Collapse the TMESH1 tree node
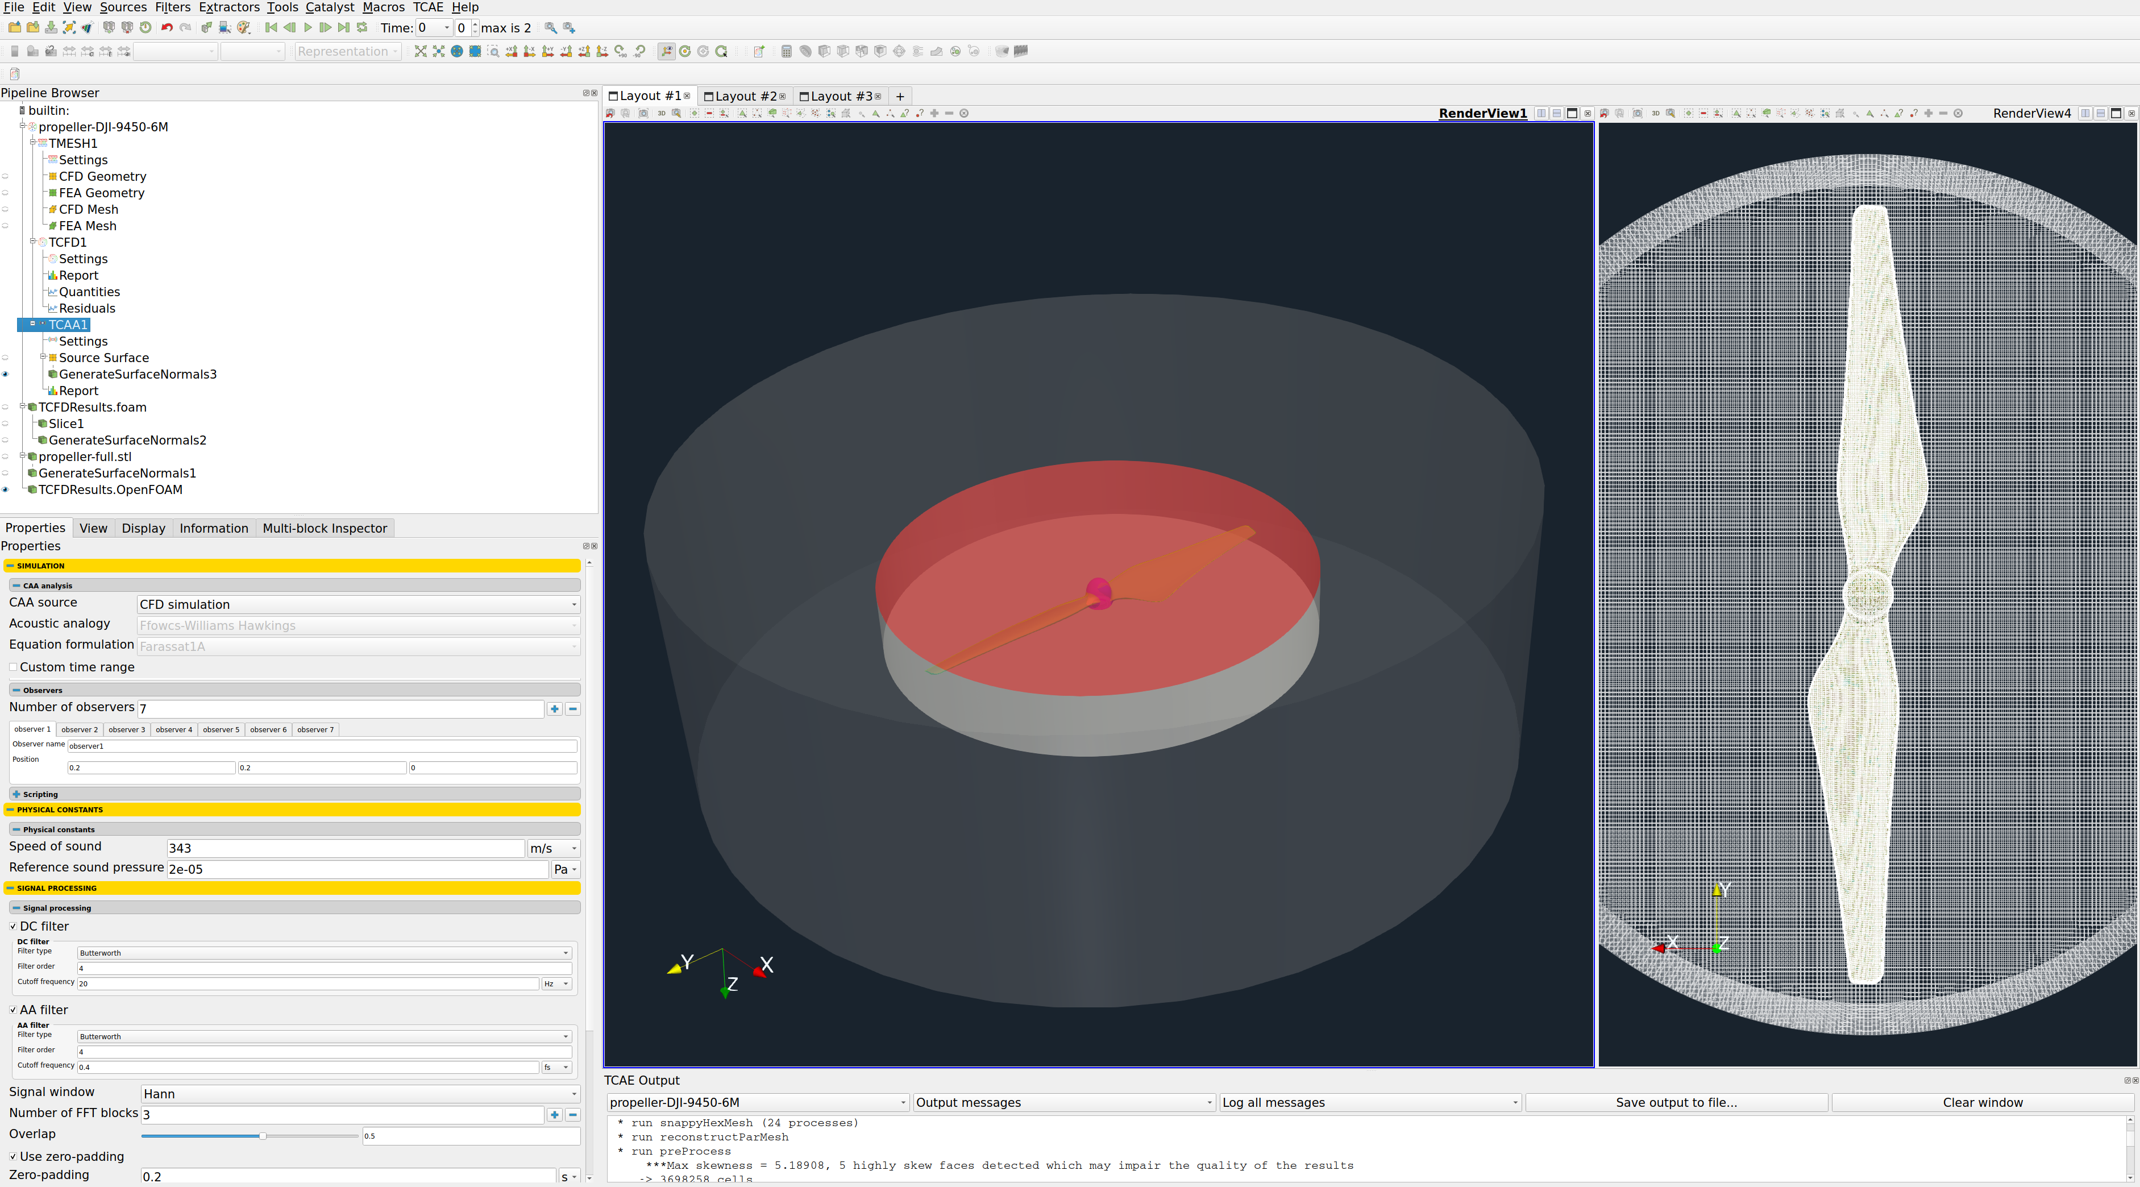This screenshot has width=2140, height=1187. click(33, 142)
